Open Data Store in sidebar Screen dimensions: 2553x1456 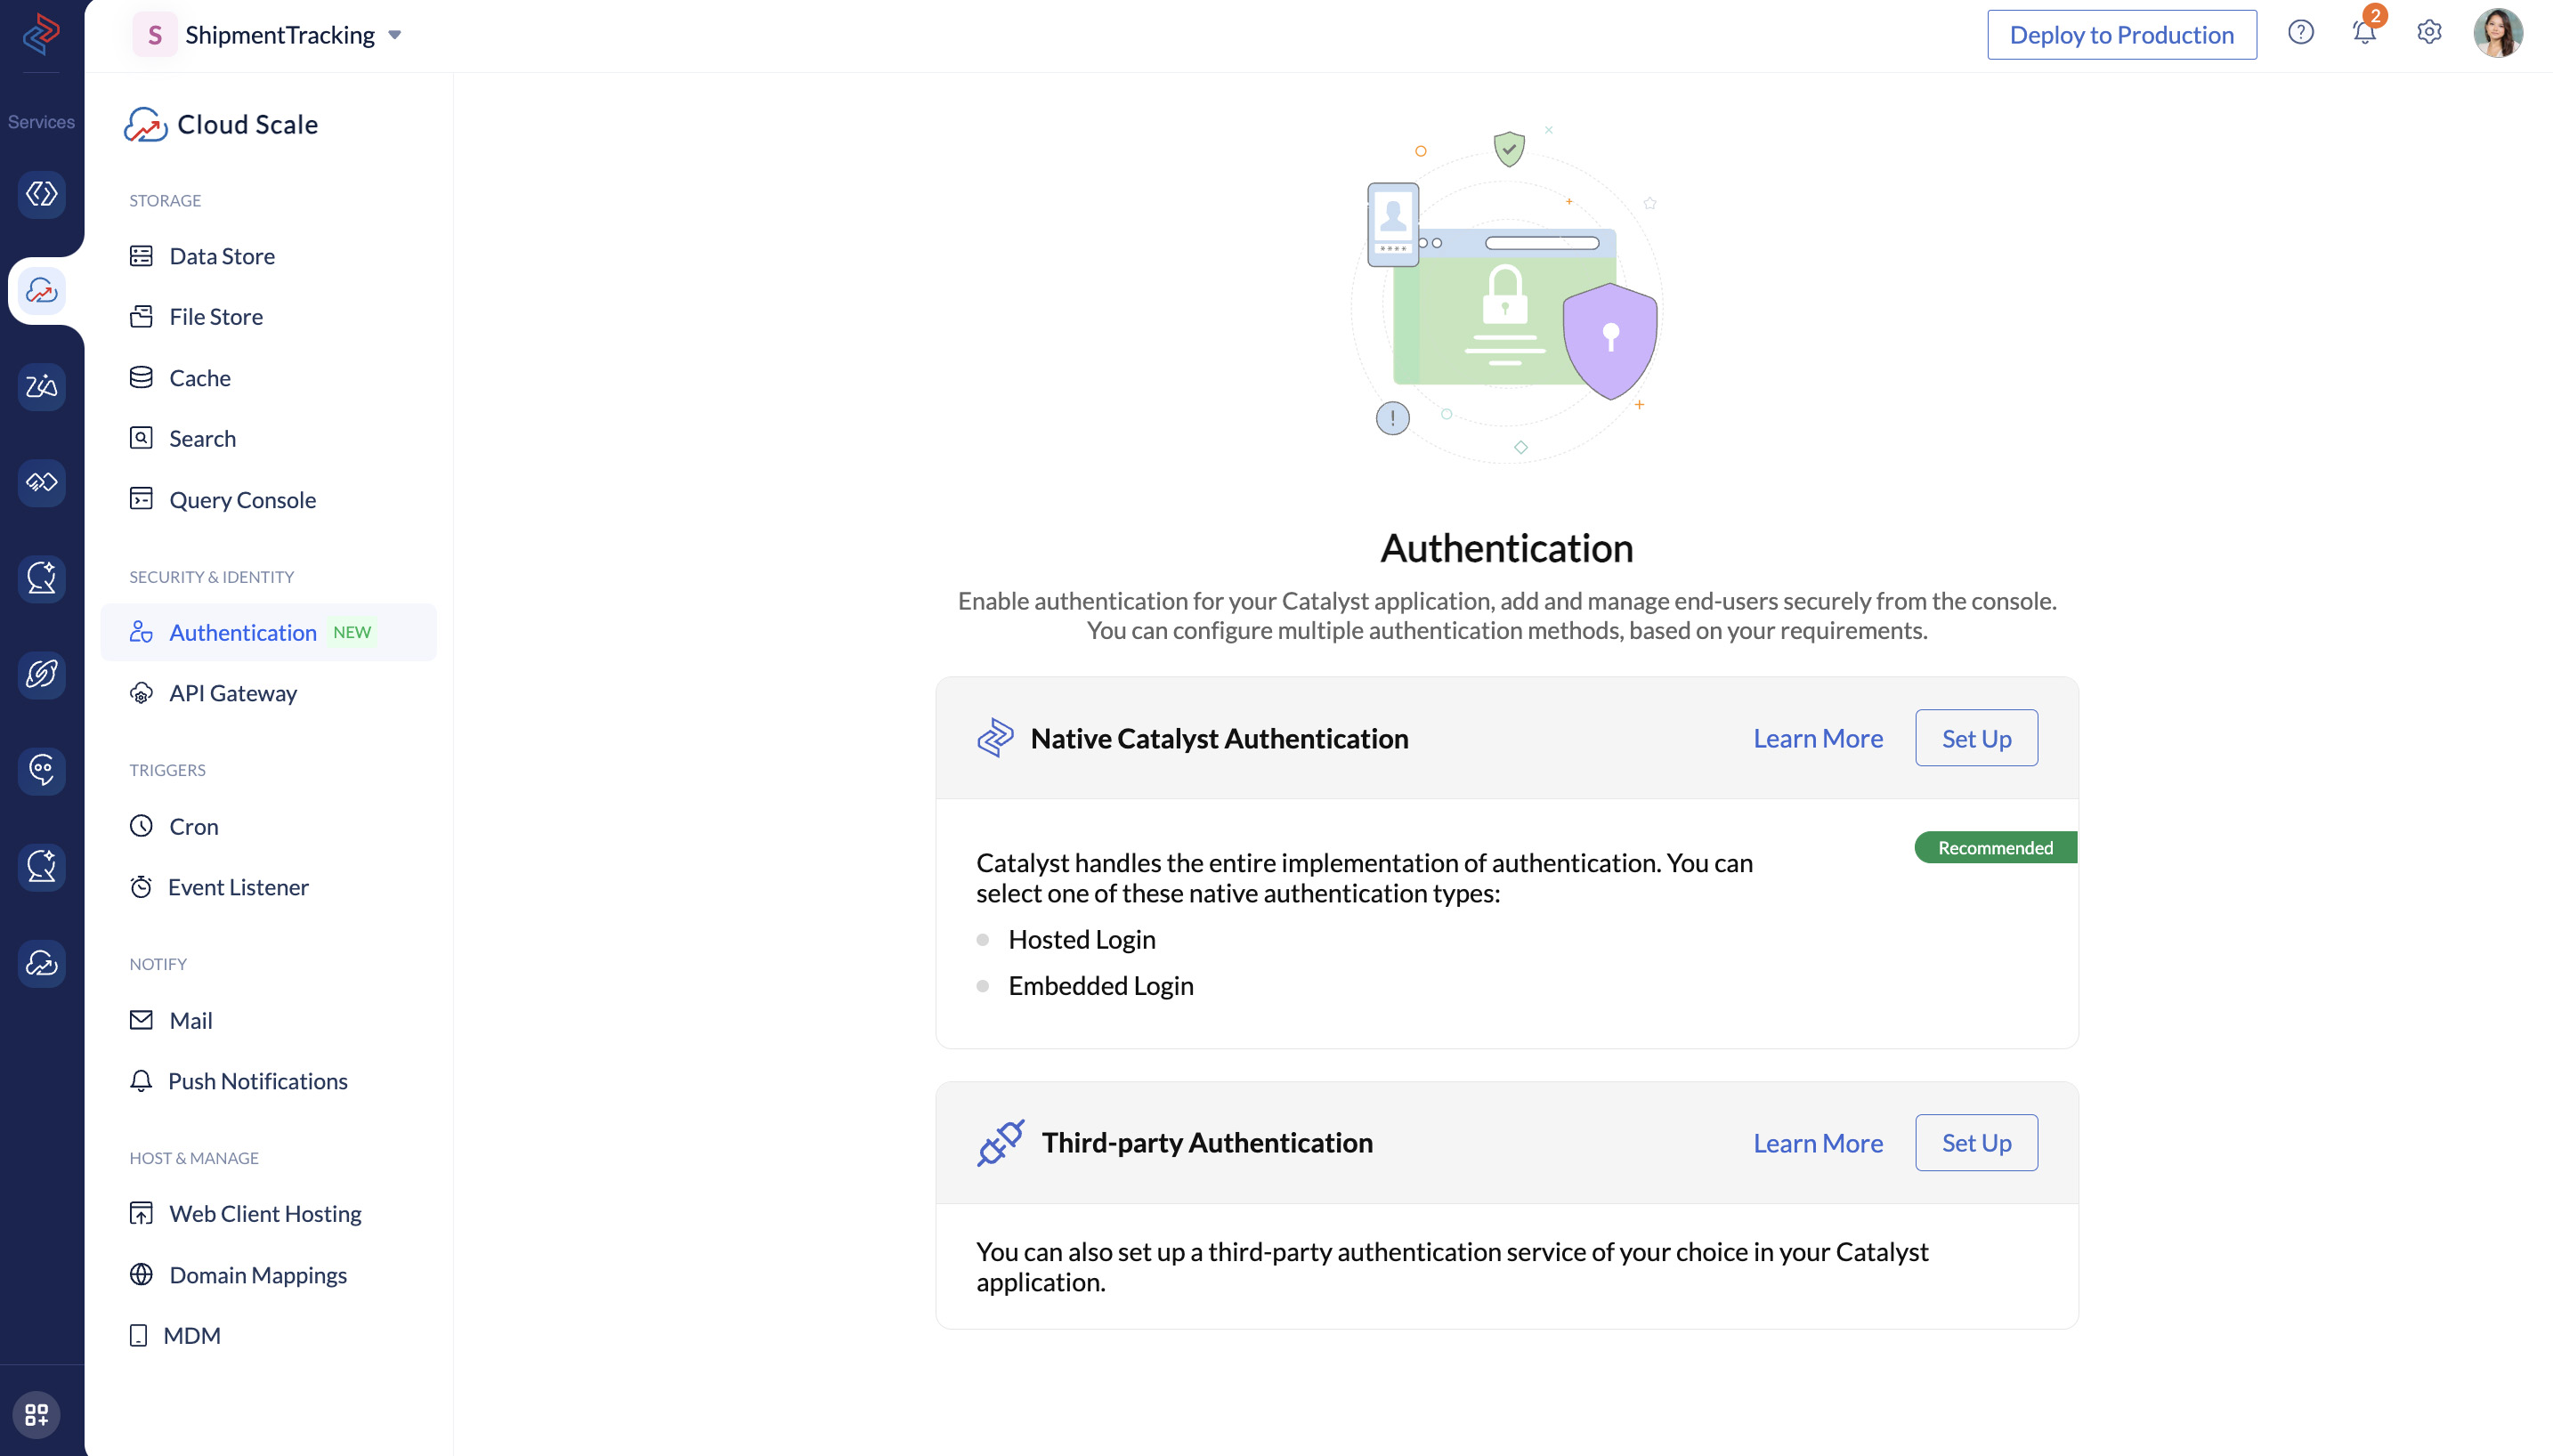click(x=221, y=256)
